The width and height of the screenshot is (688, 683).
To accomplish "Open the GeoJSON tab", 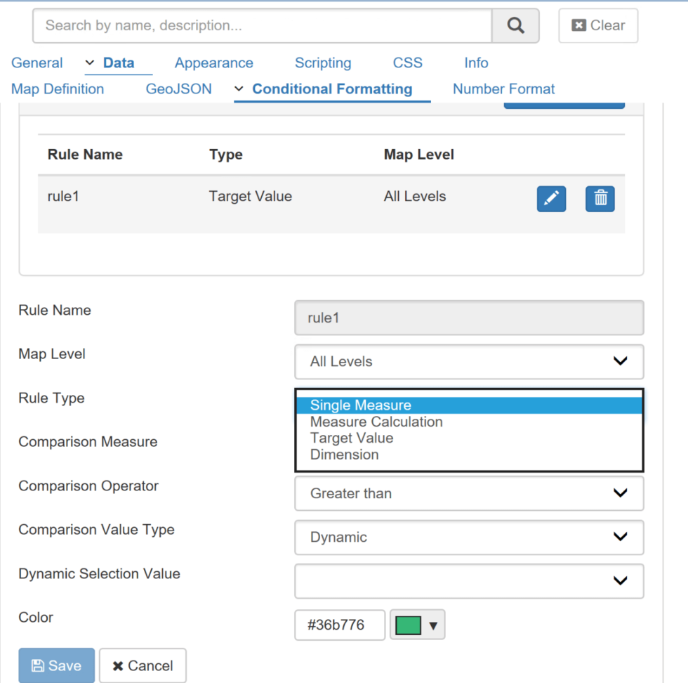I will pyautogui.click(x=178, y=89).
